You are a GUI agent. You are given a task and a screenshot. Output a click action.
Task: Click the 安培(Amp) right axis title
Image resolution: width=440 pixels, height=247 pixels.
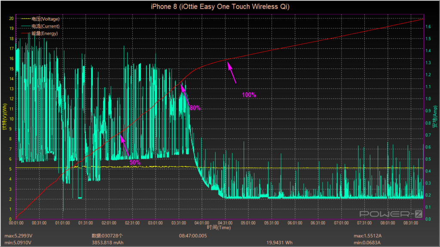coord(435,117)
